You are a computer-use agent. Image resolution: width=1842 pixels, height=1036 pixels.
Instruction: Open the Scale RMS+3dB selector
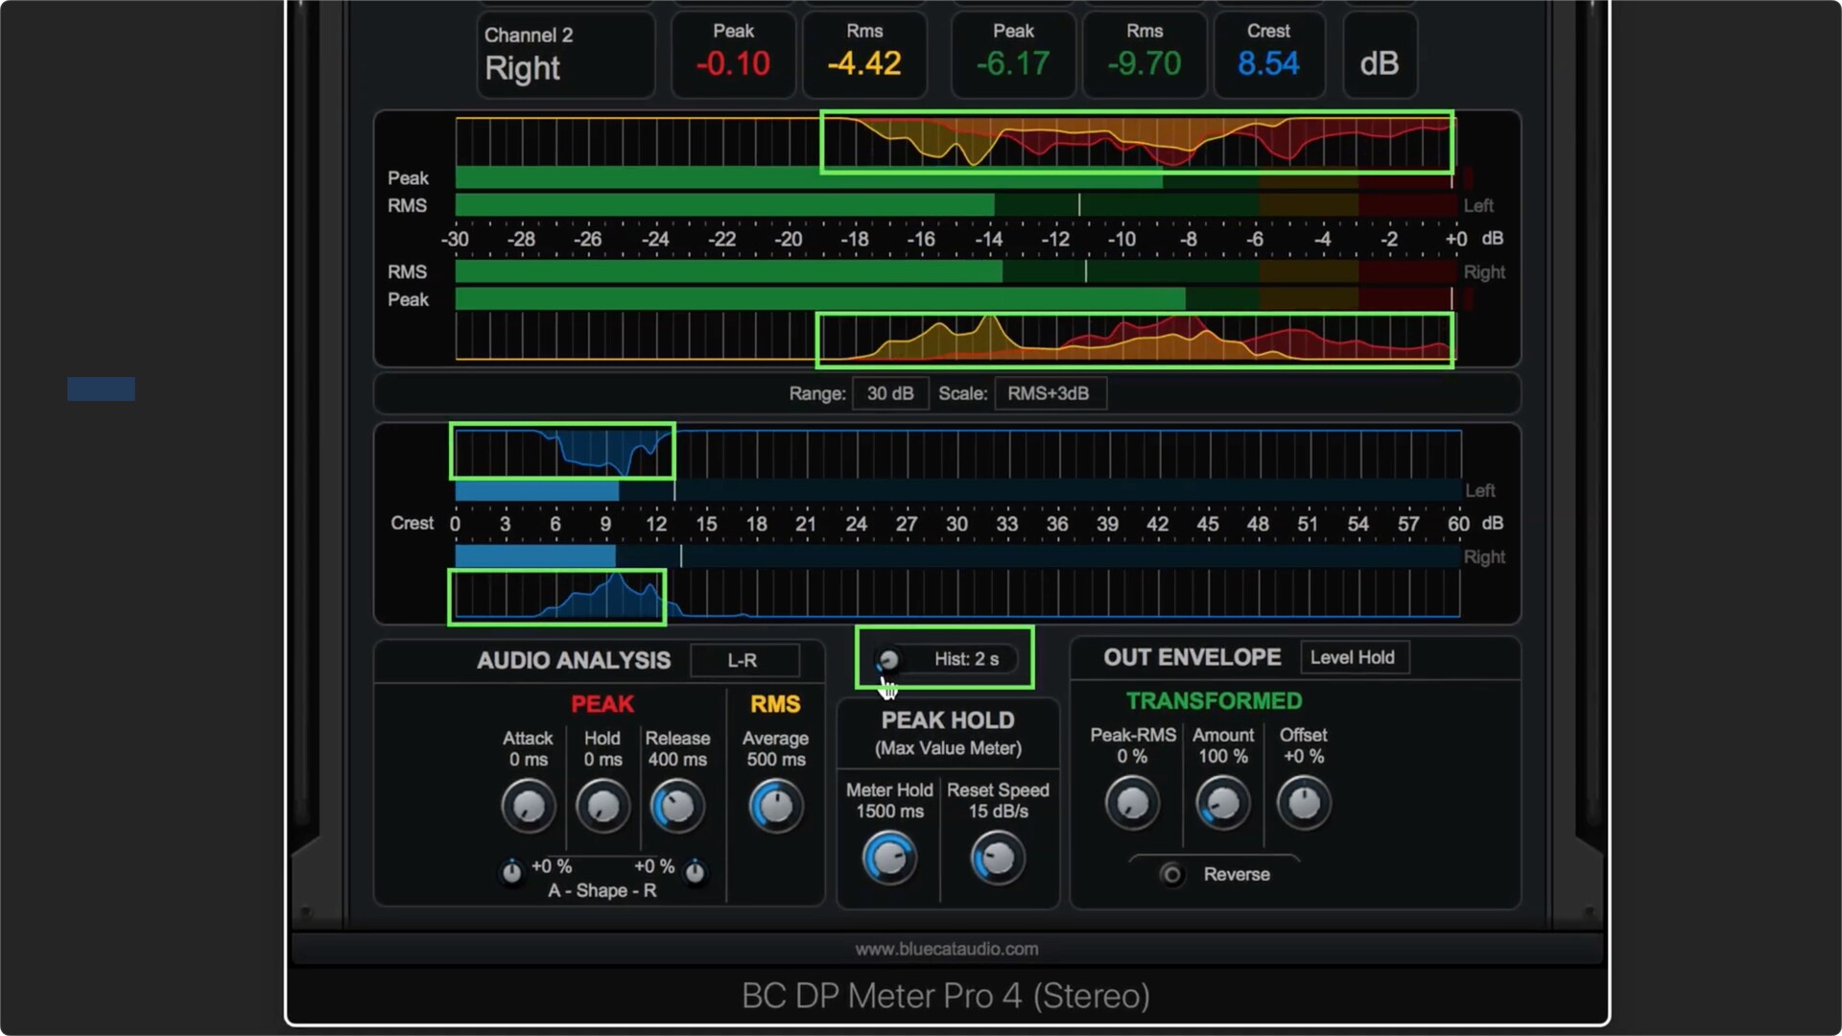pos(1050,393)
